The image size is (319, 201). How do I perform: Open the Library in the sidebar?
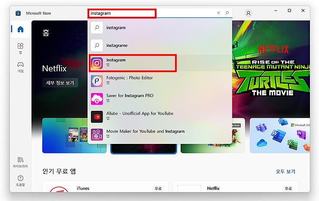tap(21, 162)
